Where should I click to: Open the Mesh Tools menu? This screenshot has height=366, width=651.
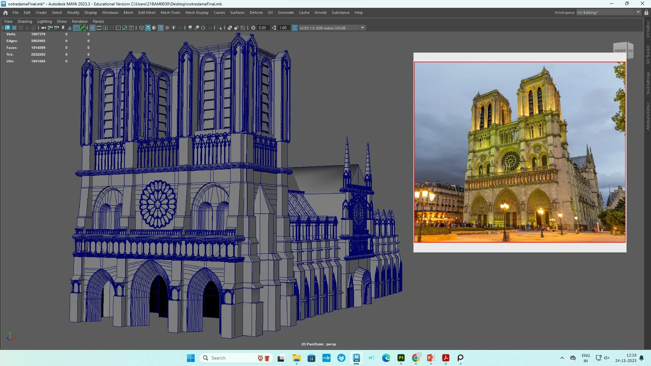(x=171, y=13)
